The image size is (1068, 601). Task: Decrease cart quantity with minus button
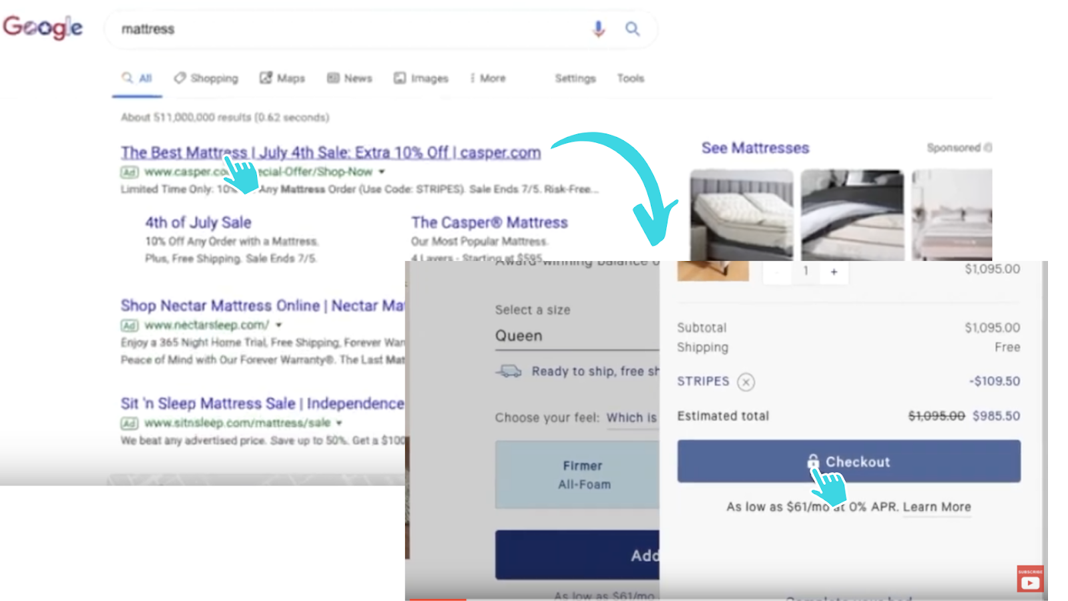(x=776, y=272)
